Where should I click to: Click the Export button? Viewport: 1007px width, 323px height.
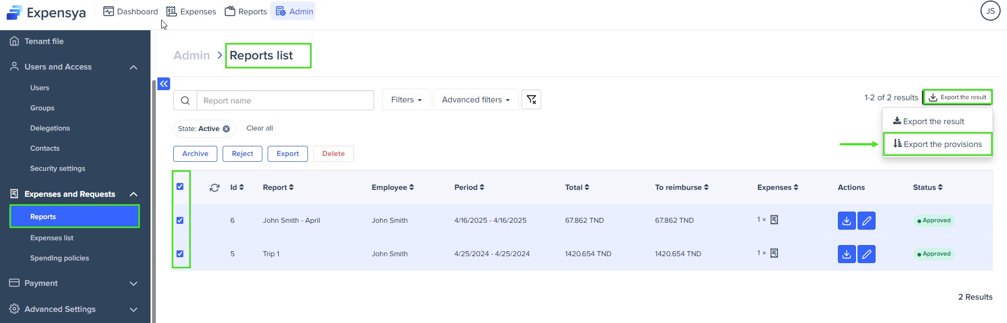(x=288, y=153)
